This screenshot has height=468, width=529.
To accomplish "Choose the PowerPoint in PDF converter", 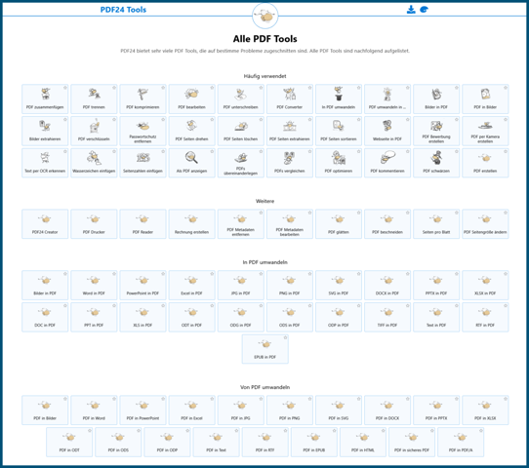I will [142, 285].
